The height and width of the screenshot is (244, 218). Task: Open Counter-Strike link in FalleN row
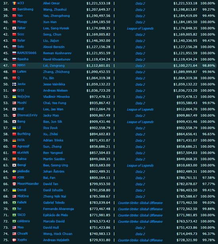[x=140, y=203]
